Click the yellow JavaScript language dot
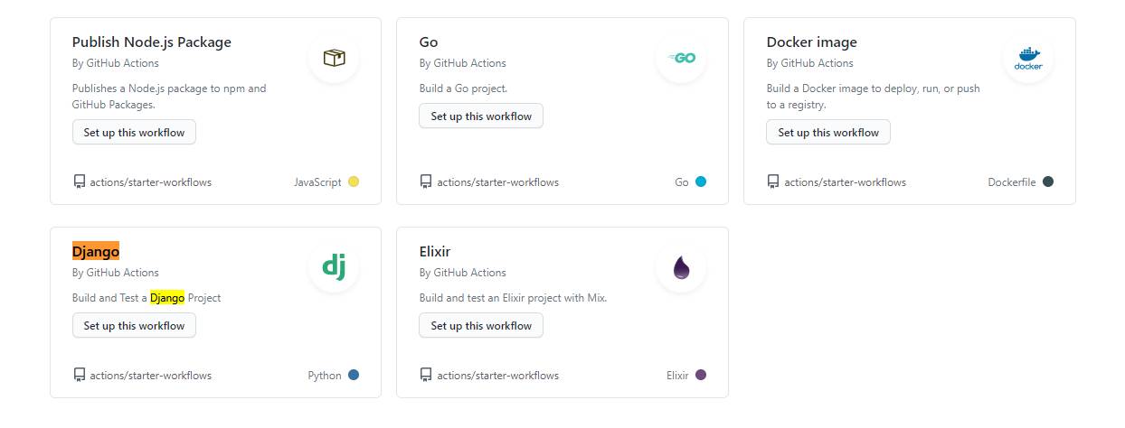Screen dimensions: 1125x428 point(354,181)
